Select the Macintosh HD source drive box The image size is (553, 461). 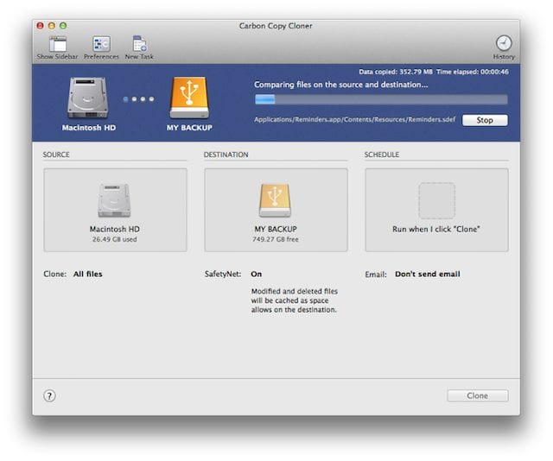115,210
